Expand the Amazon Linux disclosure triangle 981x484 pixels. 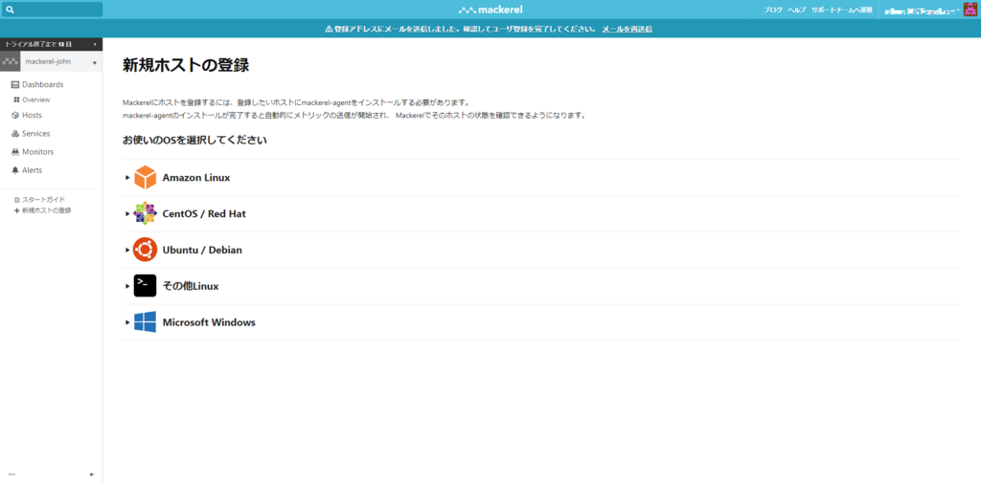pos(127,177)
